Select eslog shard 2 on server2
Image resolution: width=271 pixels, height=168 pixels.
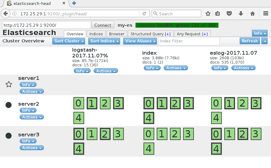pyautogui.click(x=243, y=103)
